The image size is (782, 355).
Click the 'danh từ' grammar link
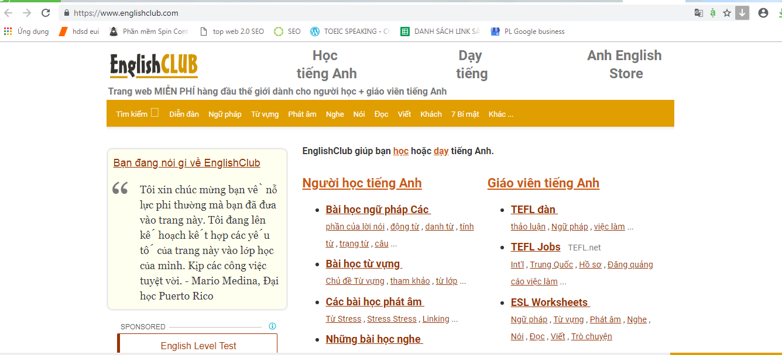pos(440,227)
